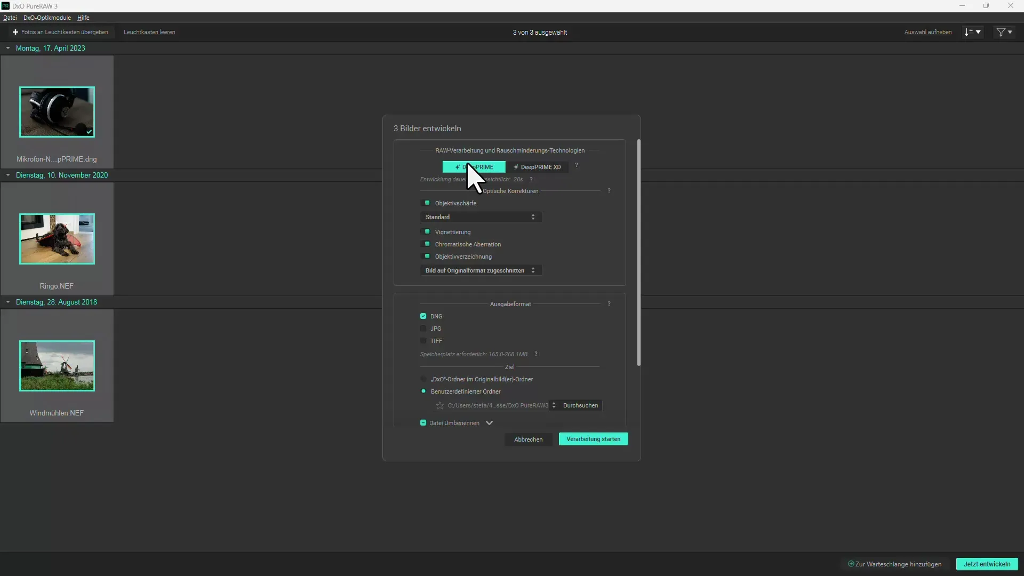Enable JPG output format
The image size is (1024, 576).
pos(423,329)
